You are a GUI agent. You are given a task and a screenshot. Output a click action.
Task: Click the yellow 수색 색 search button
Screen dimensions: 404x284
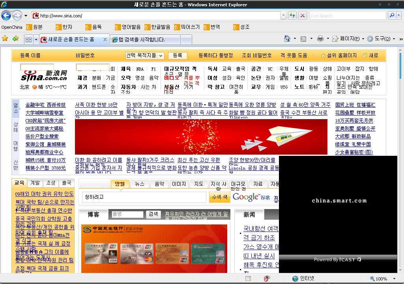coord(219,197)
